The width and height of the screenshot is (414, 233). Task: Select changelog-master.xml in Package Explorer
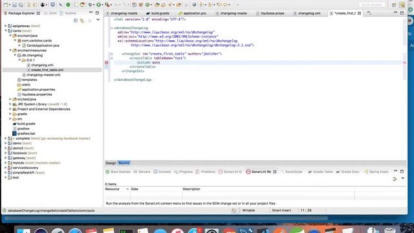click(43, 75)
